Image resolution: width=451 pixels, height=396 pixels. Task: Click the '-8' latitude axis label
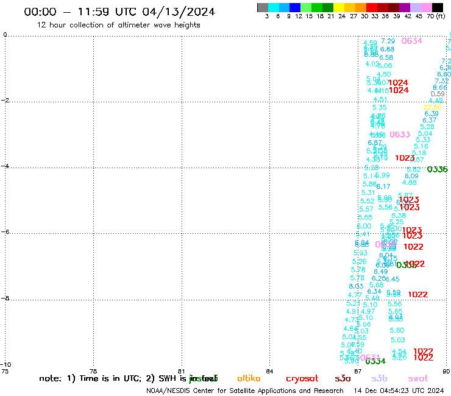click(5, 299)
